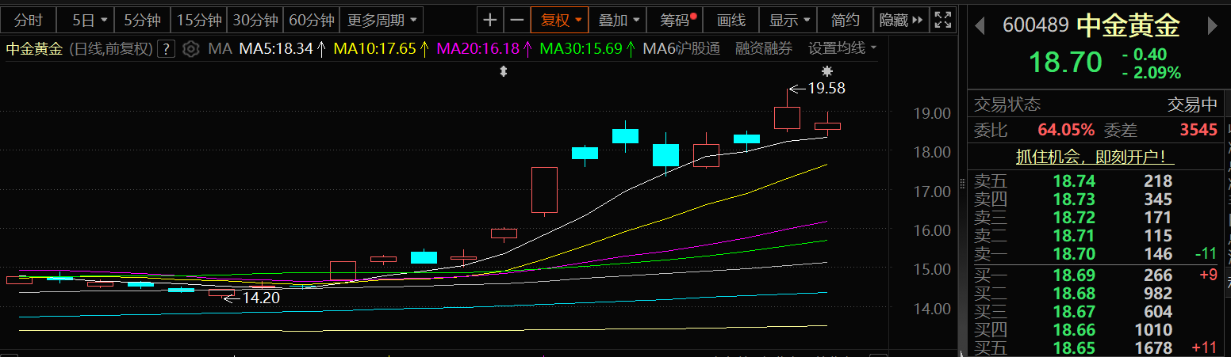This screenshot has width=1231, height=357.
Task: Hide the side panel with 隐藏
Action: [901, 20]
